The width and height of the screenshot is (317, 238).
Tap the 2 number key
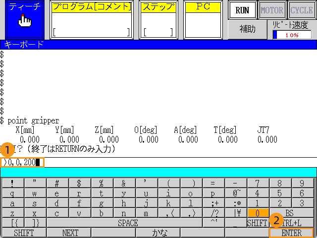[x=280, y=203]
